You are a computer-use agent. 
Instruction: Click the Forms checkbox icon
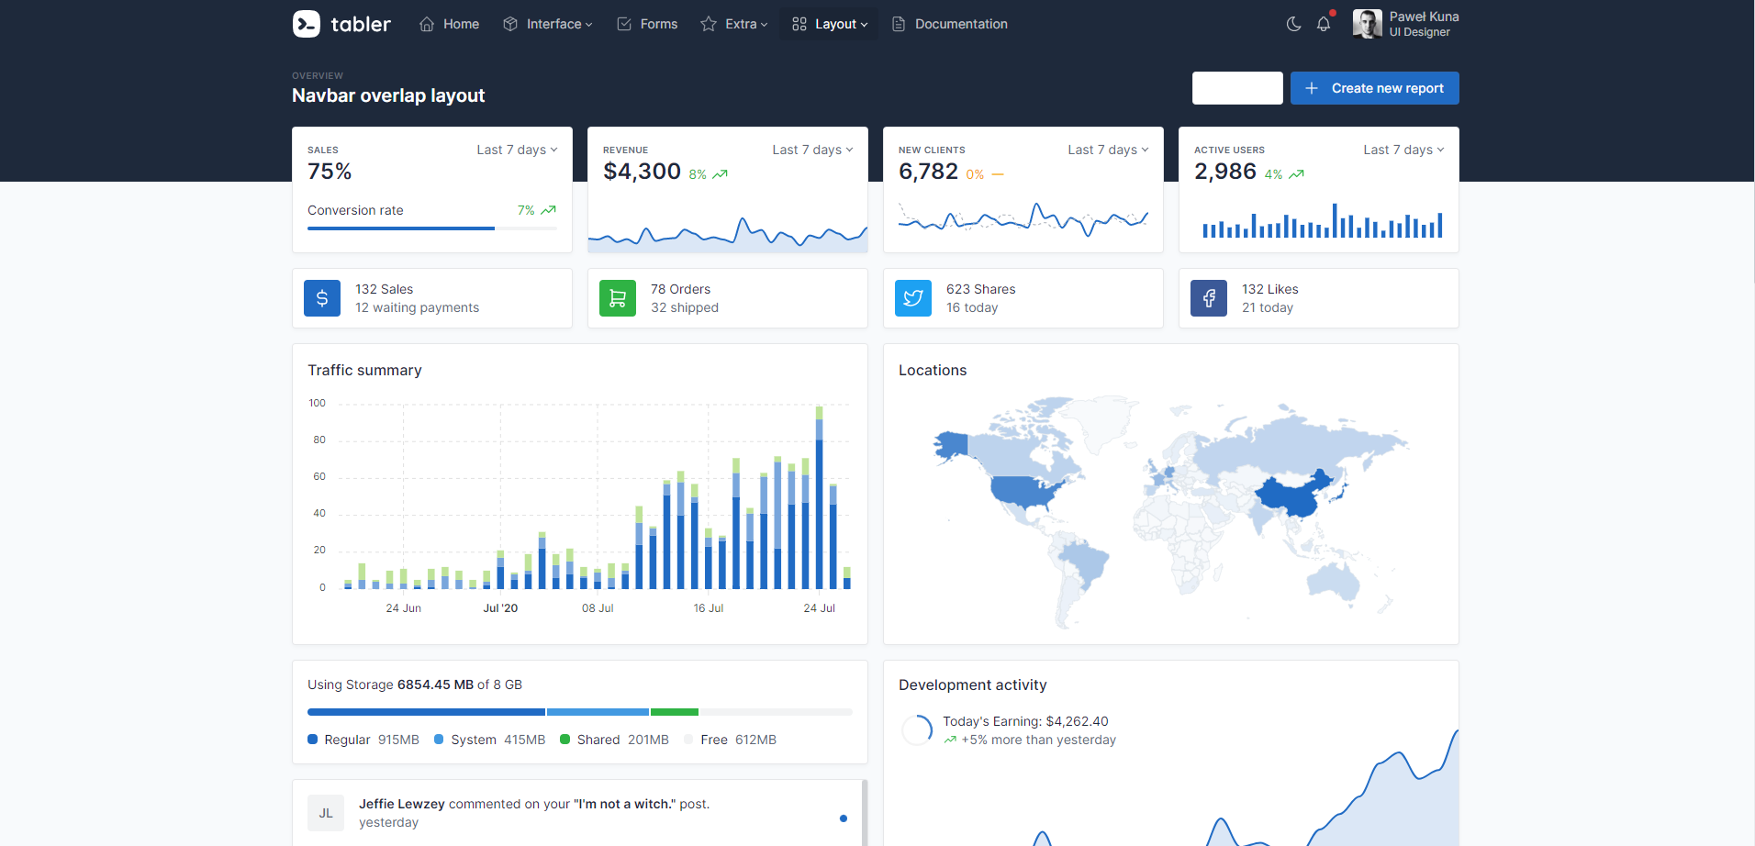tap(624, 24)
